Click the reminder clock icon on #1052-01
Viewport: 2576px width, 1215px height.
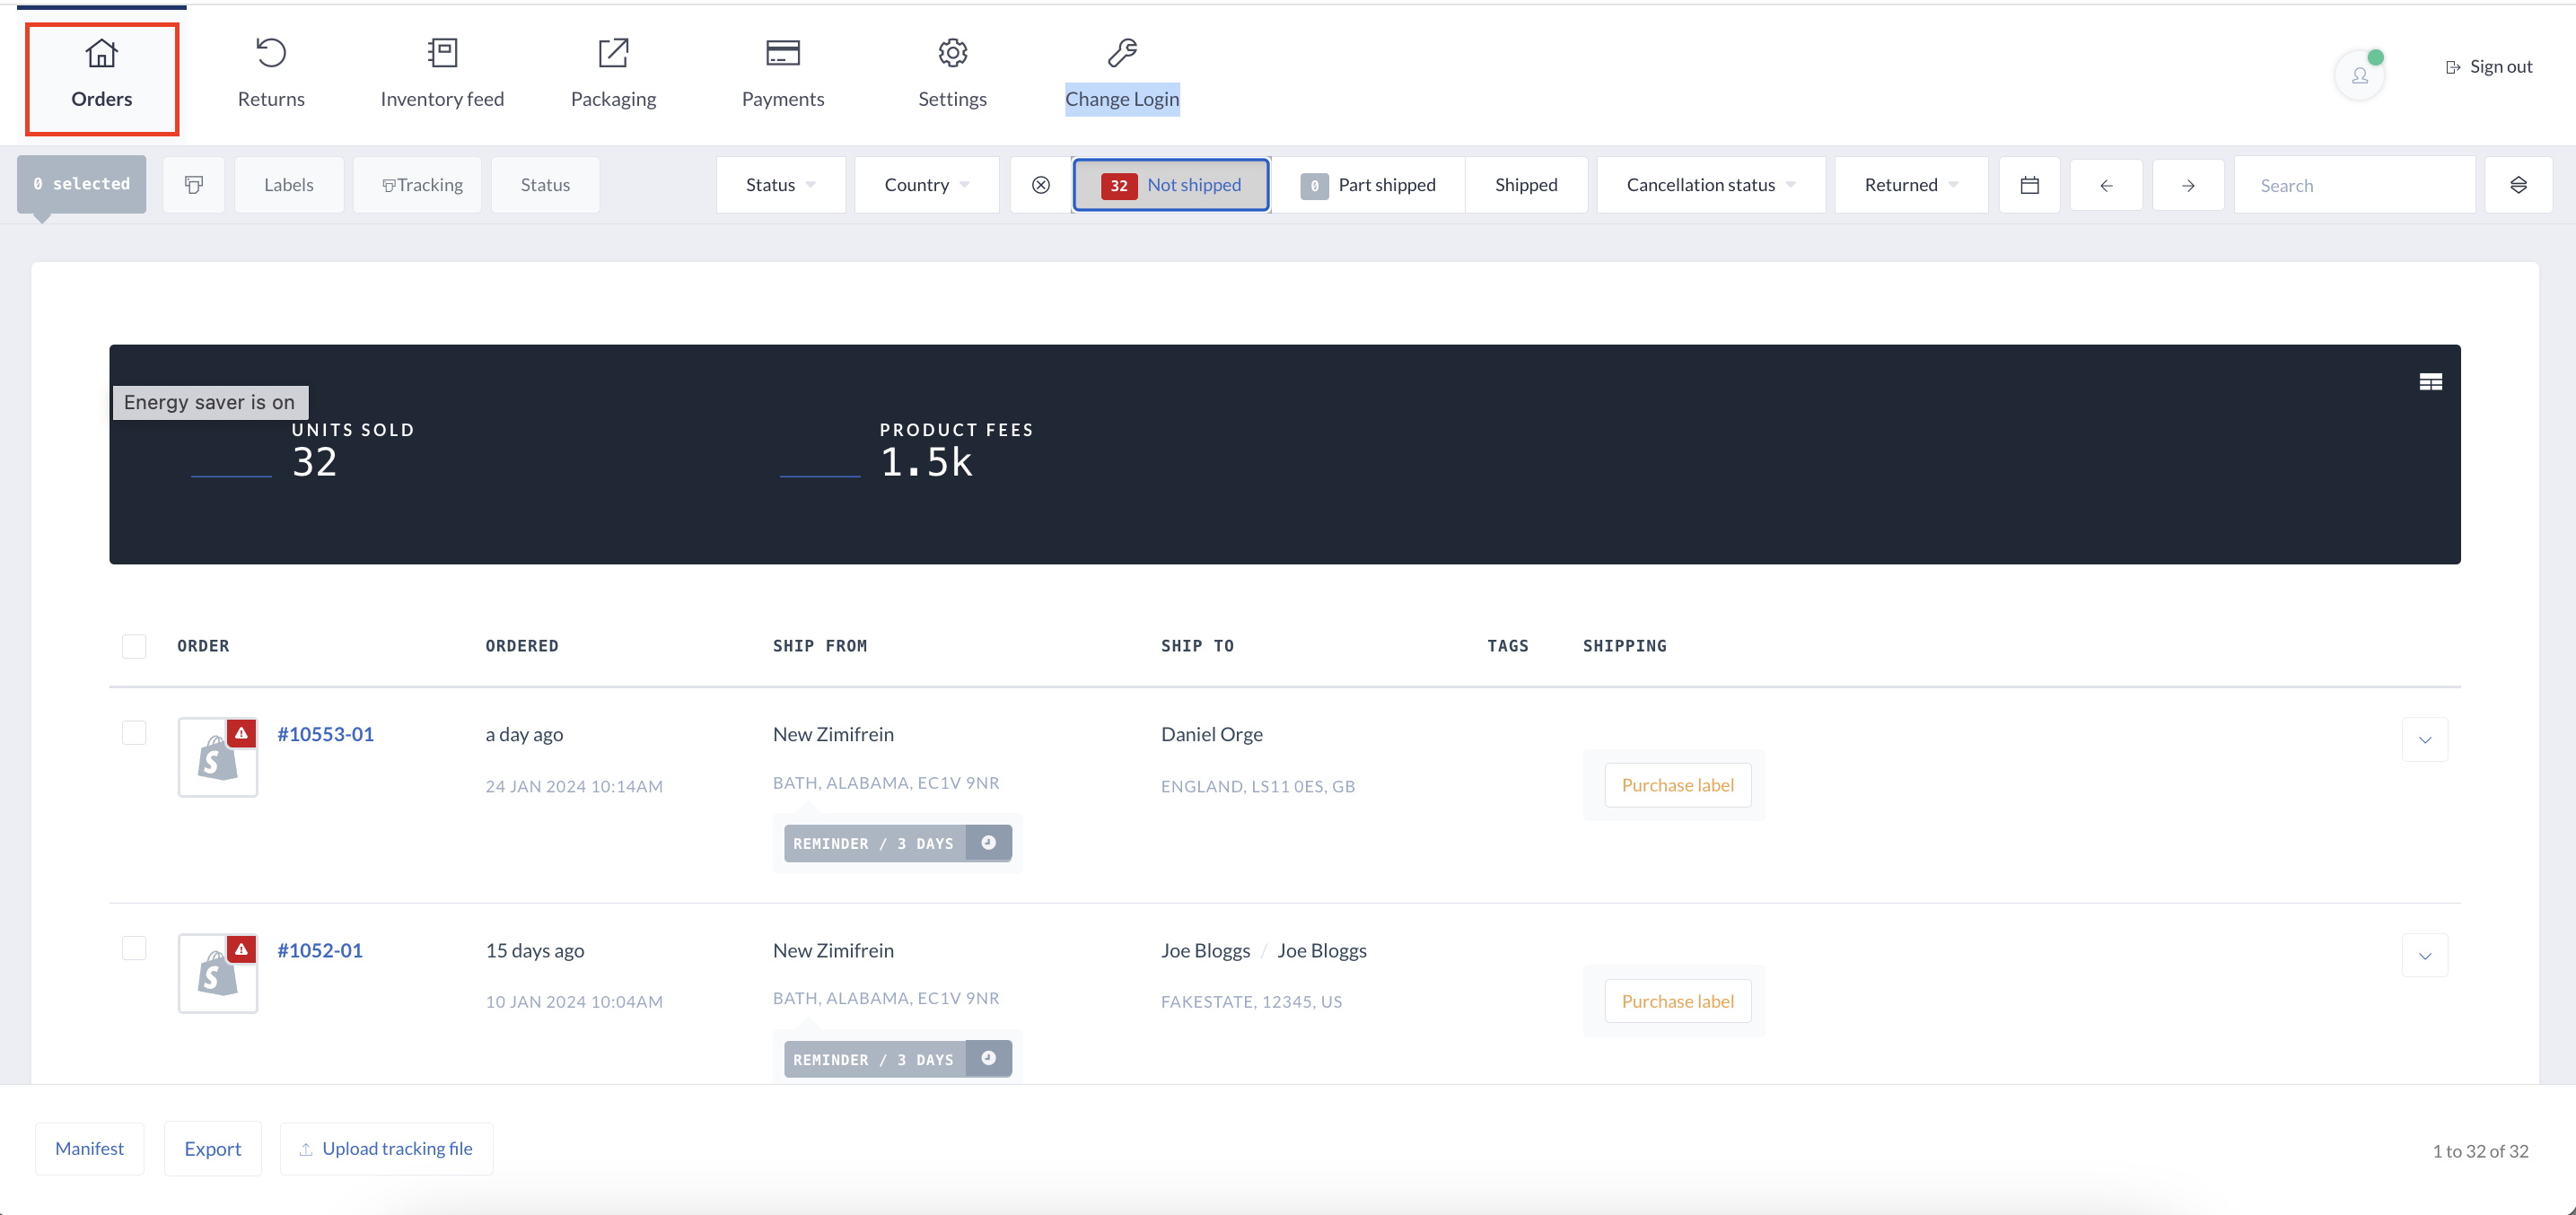(989, 1059)
